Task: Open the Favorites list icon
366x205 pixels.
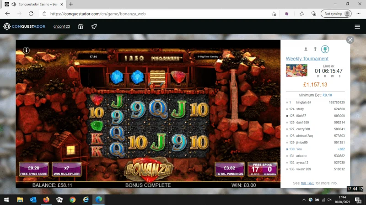Action: click(302, 14)
